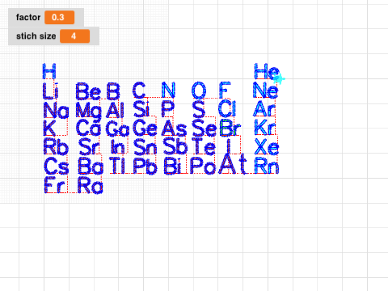The height and width of the screenshot is (291, 388).
Task: Click the stitched "In" indium symbol
Action: [x=118, y=147]
